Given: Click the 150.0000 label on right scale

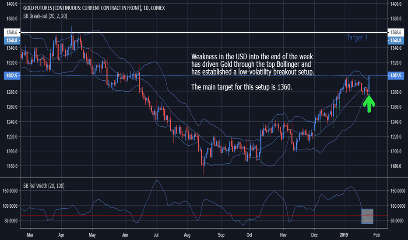Looking at the screenshot, I should [x=398, y=191].
